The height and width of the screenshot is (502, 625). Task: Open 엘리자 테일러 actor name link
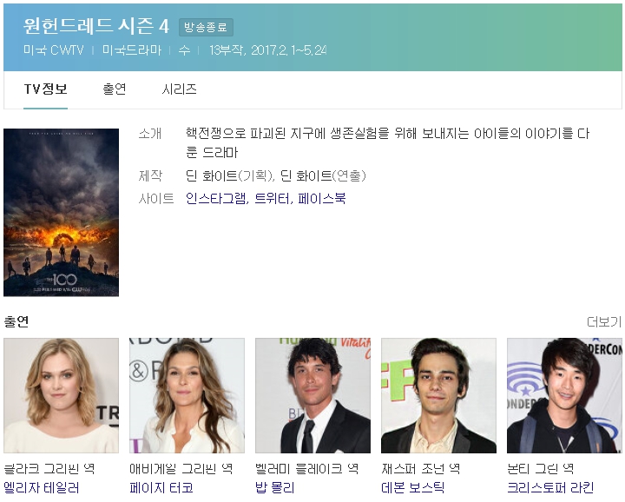pos(41,488)
